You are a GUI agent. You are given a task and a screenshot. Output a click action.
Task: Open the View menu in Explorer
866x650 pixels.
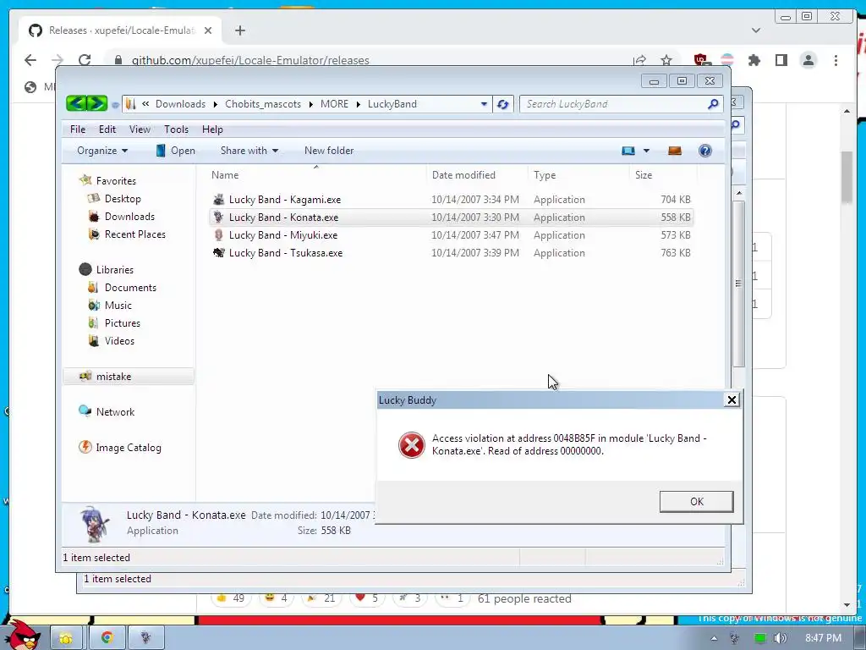(140, 129)
